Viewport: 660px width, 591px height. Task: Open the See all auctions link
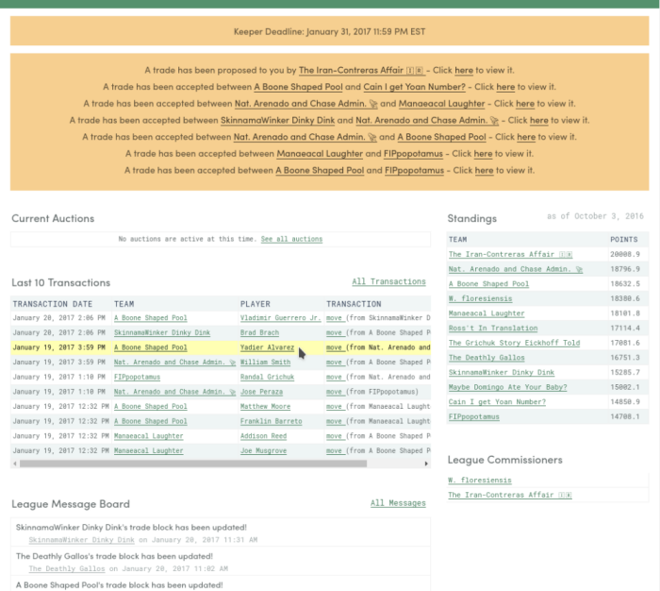291,239
